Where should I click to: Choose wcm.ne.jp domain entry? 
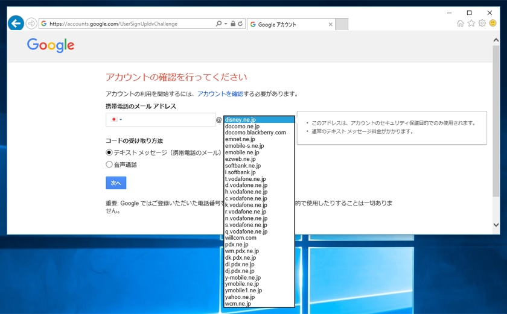pyautogui.click(x=259, y=304)
